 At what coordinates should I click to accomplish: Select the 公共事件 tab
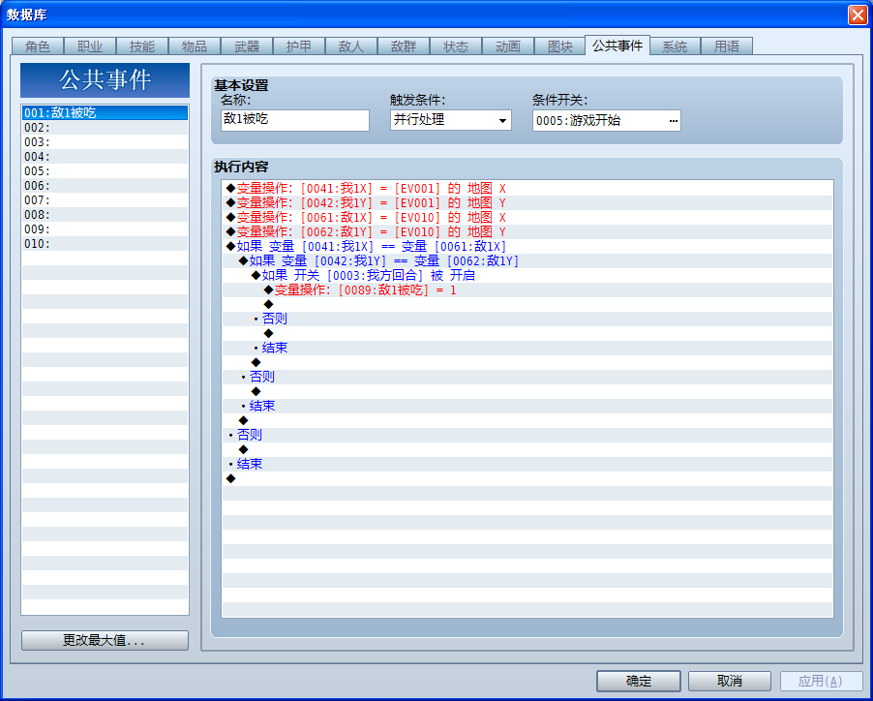[617, 46]
